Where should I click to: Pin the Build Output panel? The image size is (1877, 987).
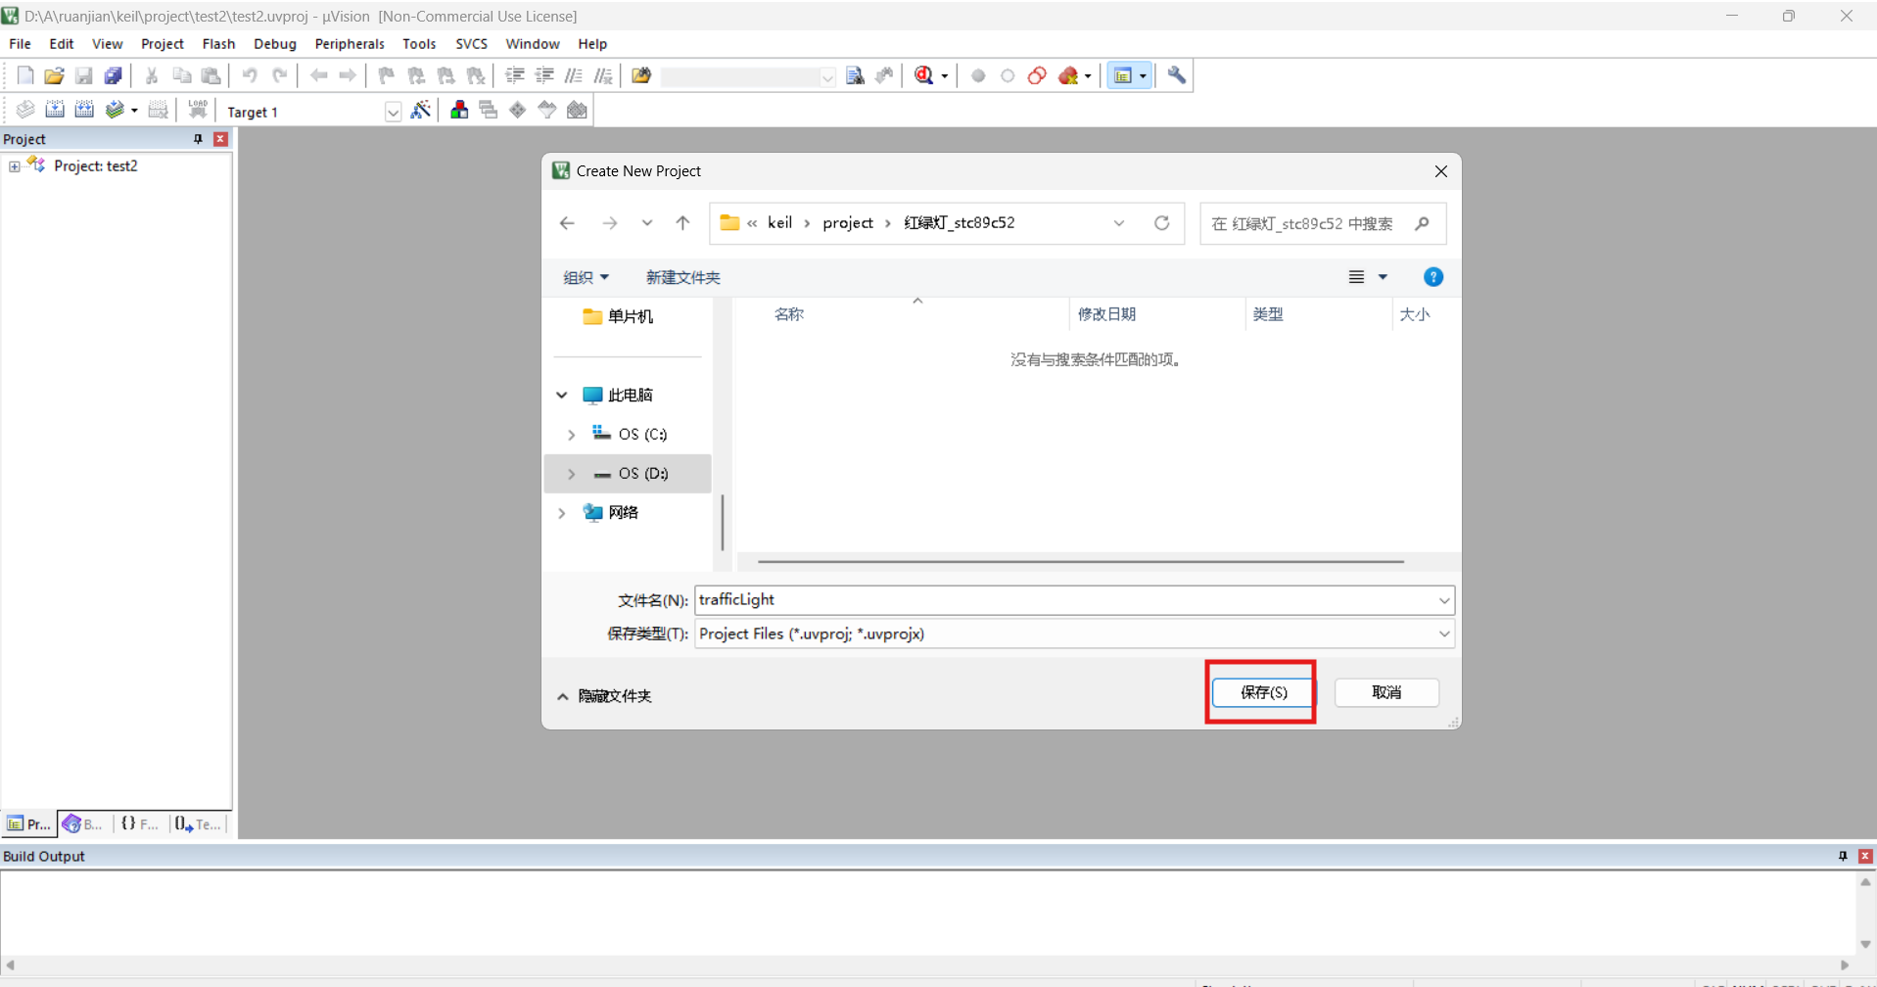pos(1843,856)
